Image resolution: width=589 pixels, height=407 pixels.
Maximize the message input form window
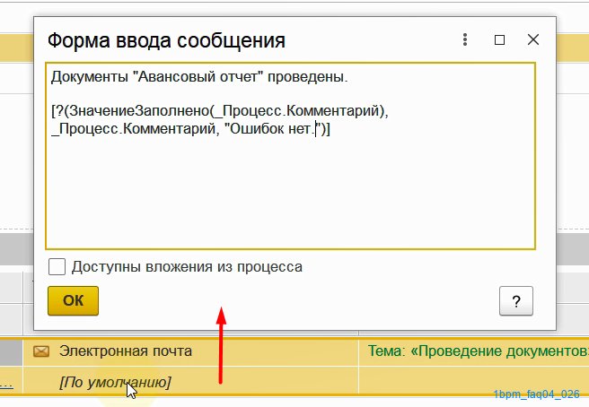point(499,39)
